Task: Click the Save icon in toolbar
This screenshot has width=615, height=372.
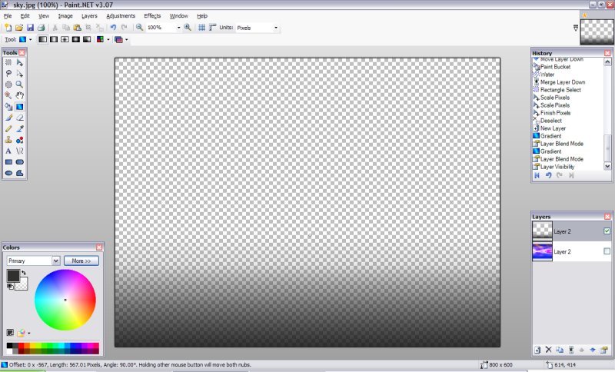Action: [x=29, y=27]
